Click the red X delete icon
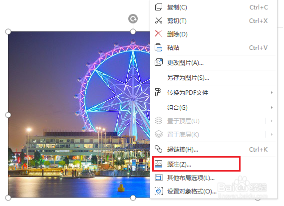The width and height of the screenshot is (284, 206). tap(159, 34)
